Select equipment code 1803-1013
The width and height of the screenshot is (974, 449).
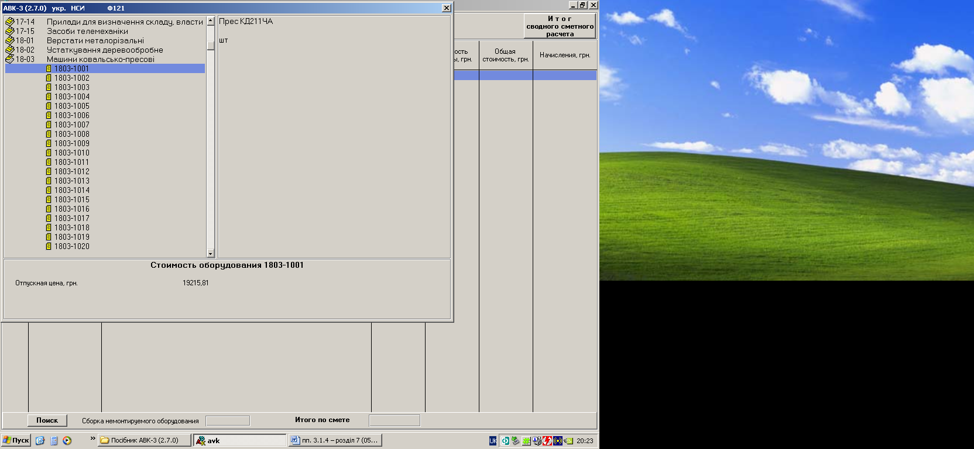(x=71, y=181)
